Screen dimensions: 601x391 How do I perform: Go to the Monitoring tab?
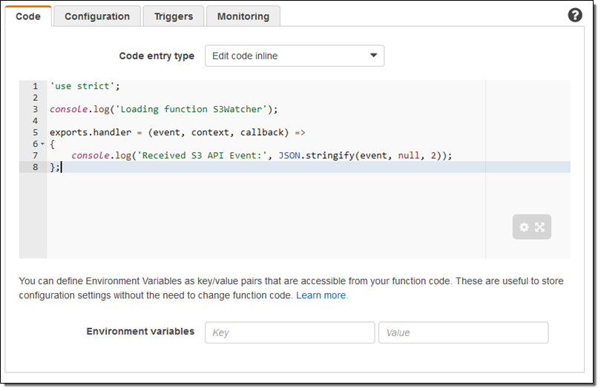click(243, 16)
